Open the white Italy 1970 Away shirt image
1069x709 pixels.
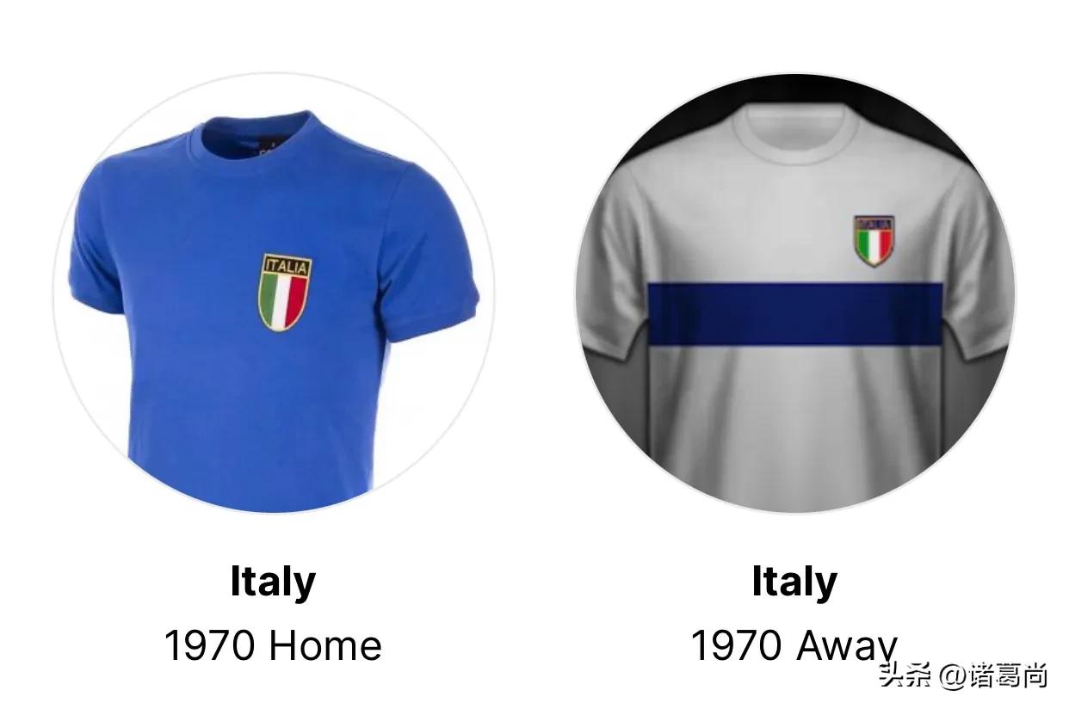point(795,293)
